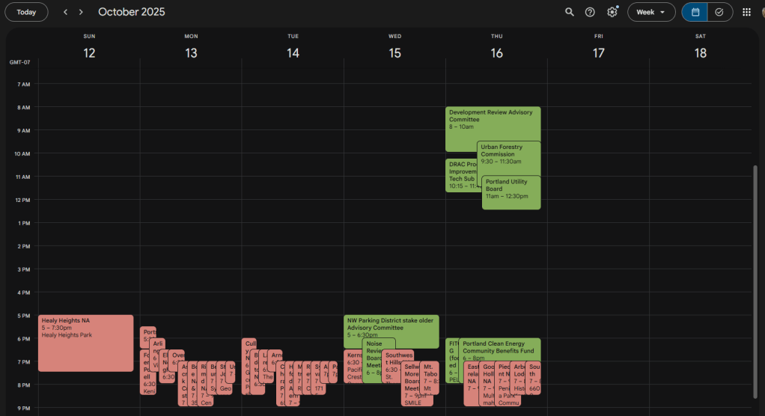
Task: Open Portland Clean Energy Community Benefits event
Action: (x=499, y=349)
